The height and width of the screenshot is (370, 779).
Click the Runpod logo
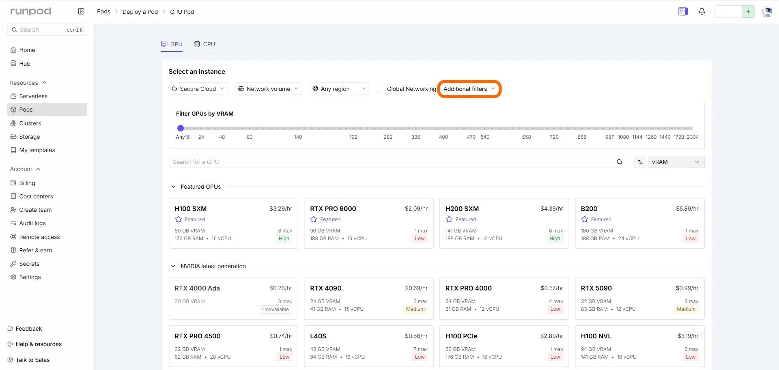31,11
